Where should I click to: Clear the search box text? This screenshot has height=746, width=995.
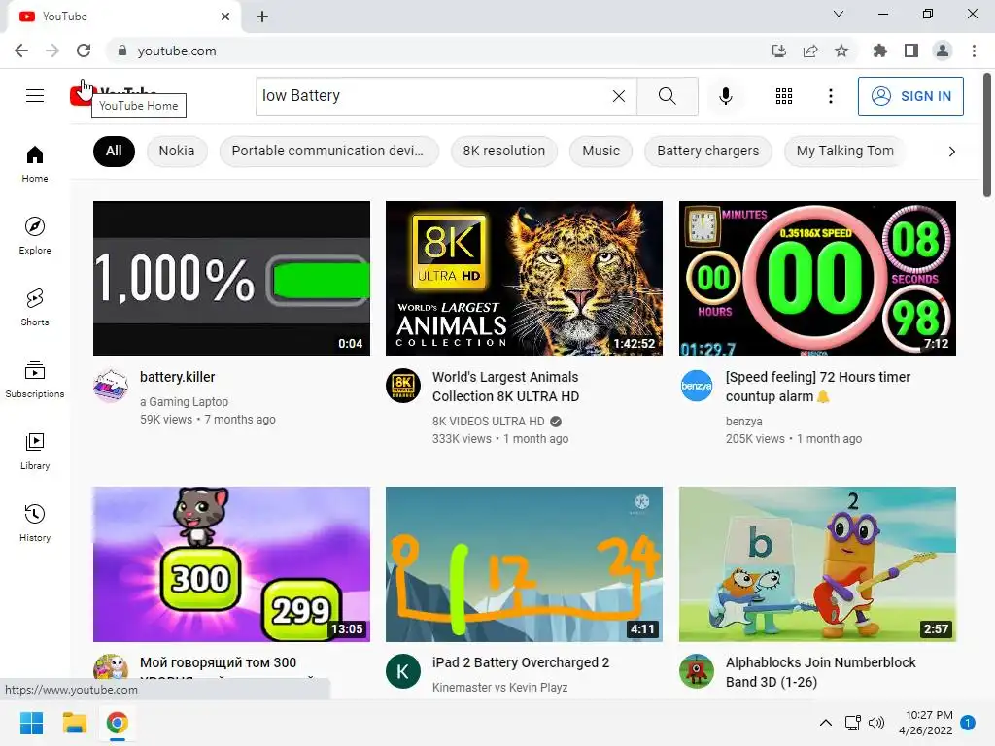(x=619, y=96)
